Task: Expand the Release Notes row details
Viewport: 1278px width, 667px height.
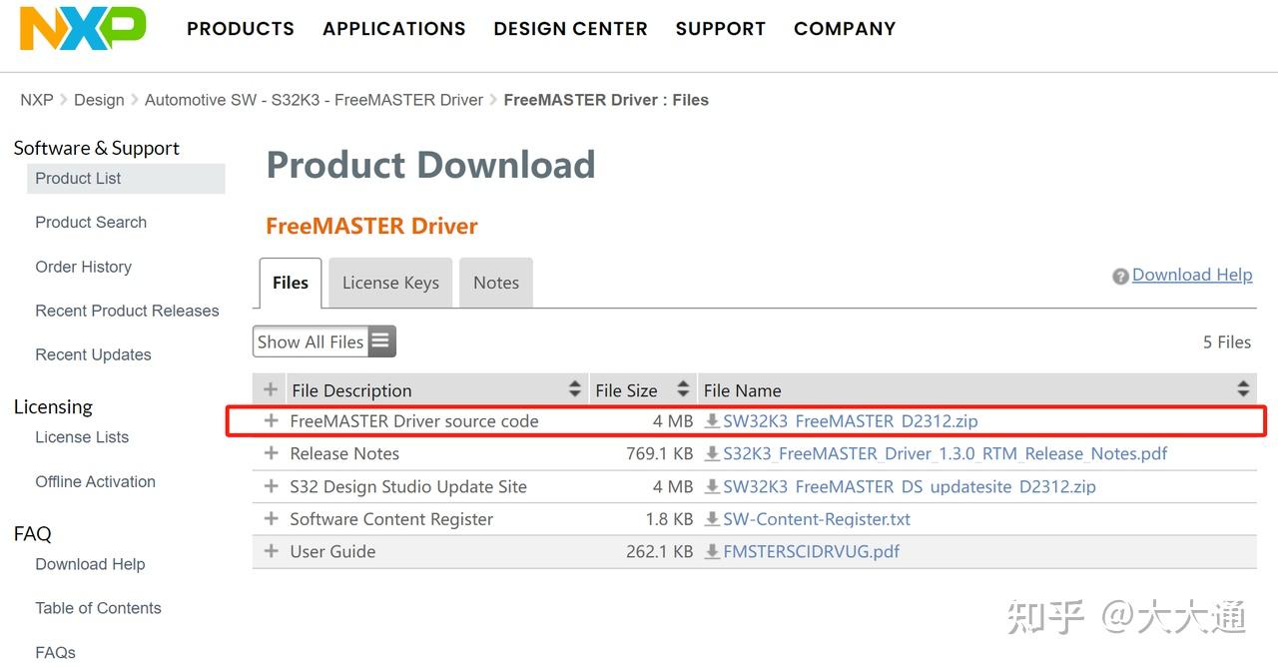Action: click(271, 453)
